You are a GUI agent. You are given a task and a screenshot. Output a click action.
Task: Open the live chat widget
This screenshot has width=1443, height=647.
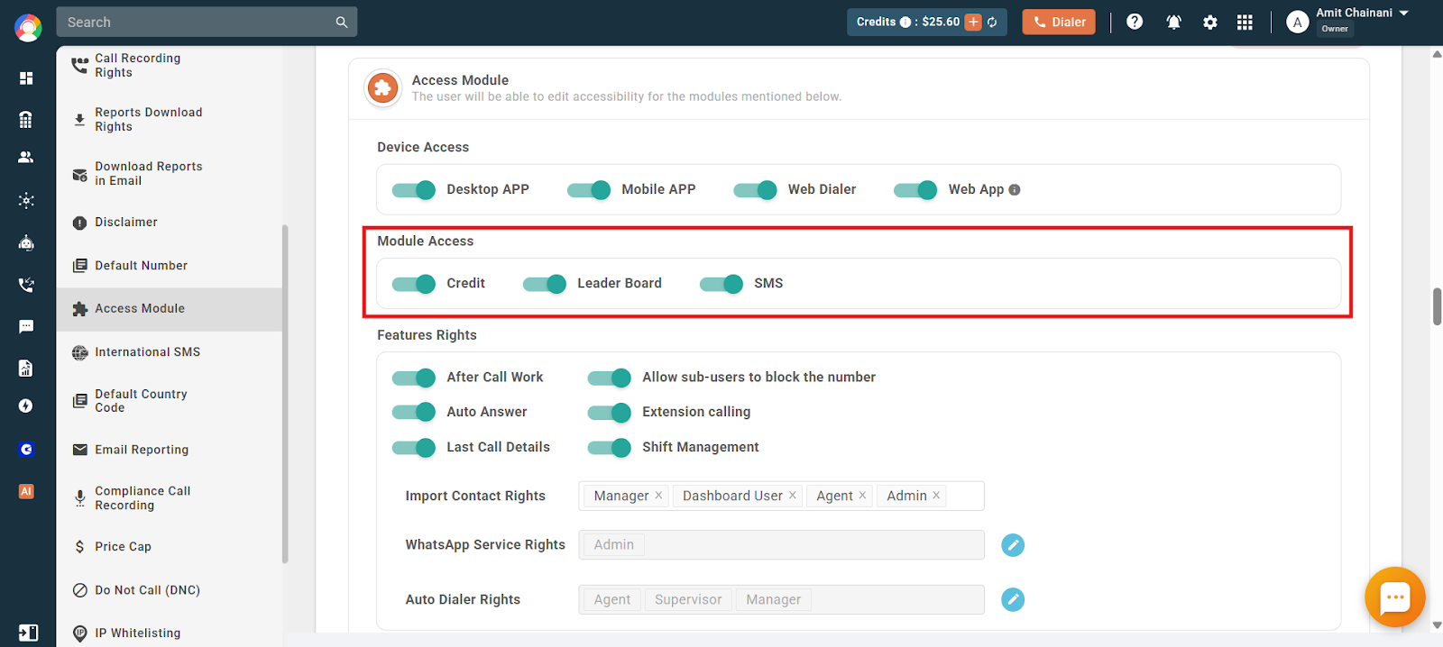click(1394, 597)
